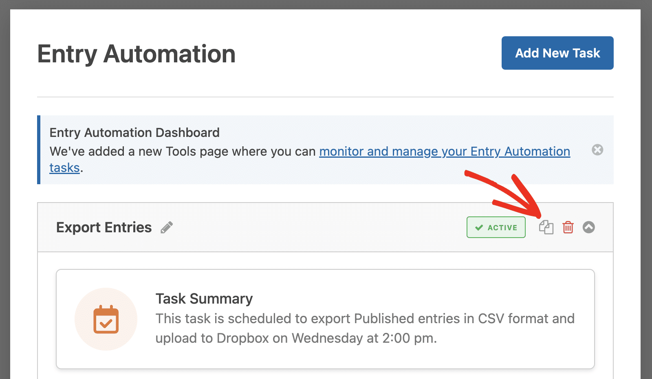Click the Entry Automation page heading
This screenshot has height=379, width=652.
pyautogui.click(x=137, y=54)
